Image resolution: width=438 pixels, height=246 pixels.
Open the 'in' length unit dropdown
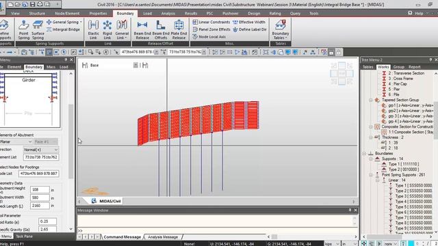(x=350, y=243)
